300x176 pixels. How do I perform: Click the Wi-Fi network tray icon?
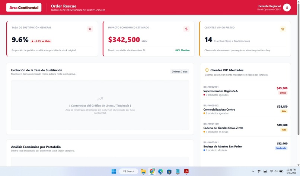(x=271, y=172)
